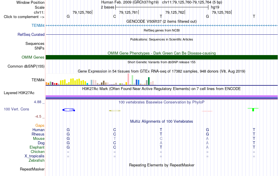This screenshot has width=278, height=176.
Task: Click the Rhesus species label
Action: coord(38,134)
